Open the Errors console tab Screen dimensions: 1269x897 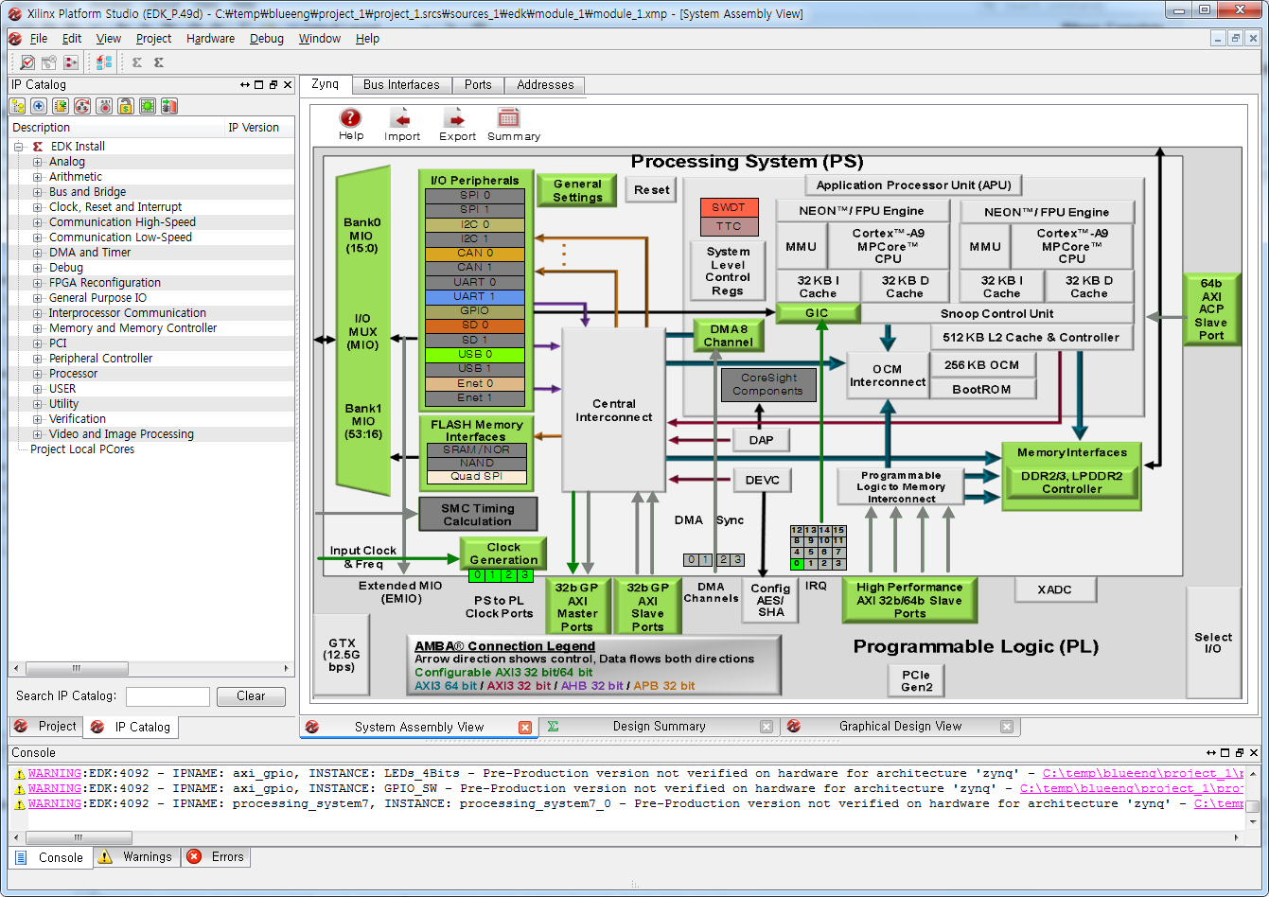pyautogui.click(x=218, y=857)
